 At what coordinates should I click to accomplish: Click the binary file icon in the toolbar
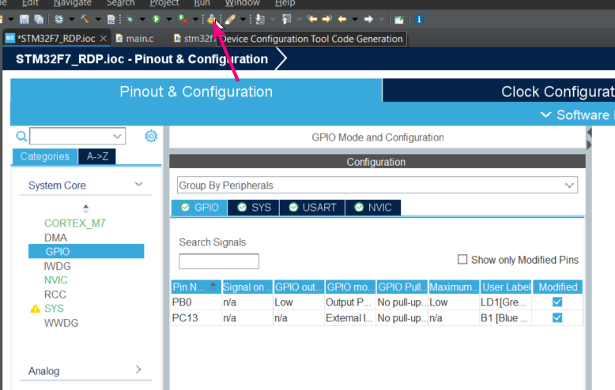(x=111, y=19)
